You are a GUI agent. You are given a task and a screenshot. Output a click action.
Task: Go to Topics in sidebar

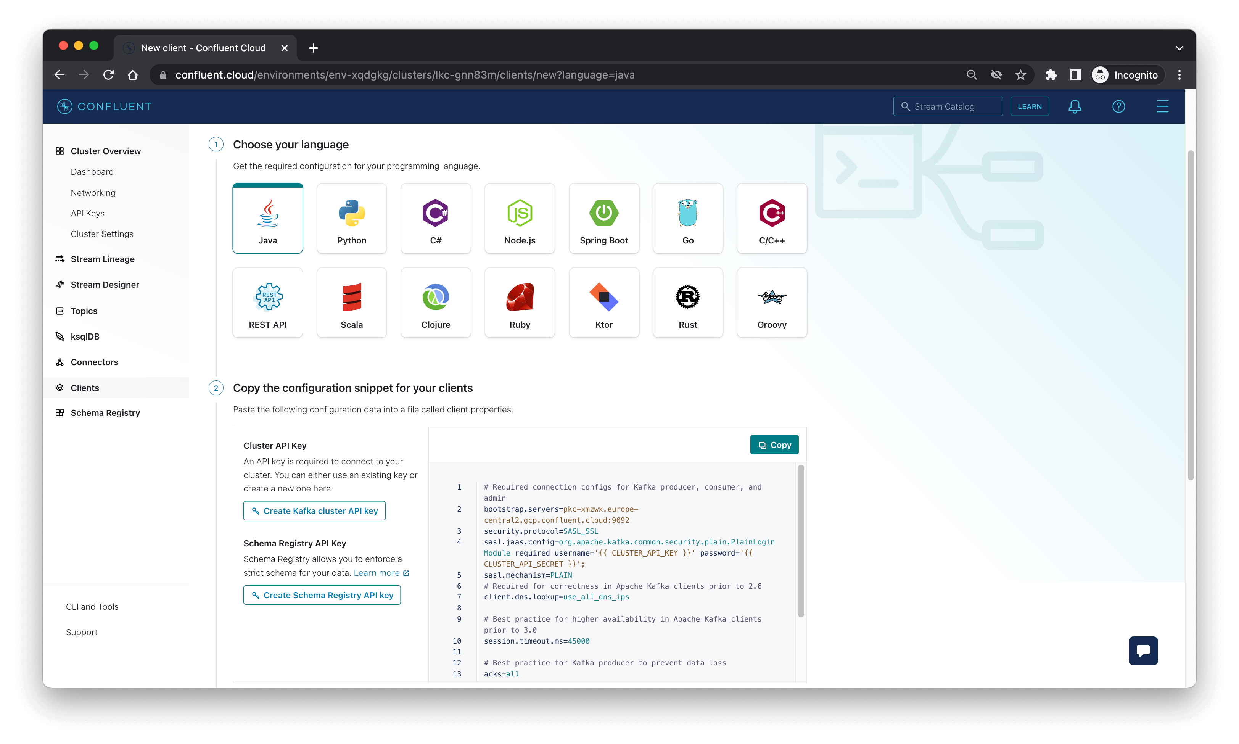tap(84, 311)
